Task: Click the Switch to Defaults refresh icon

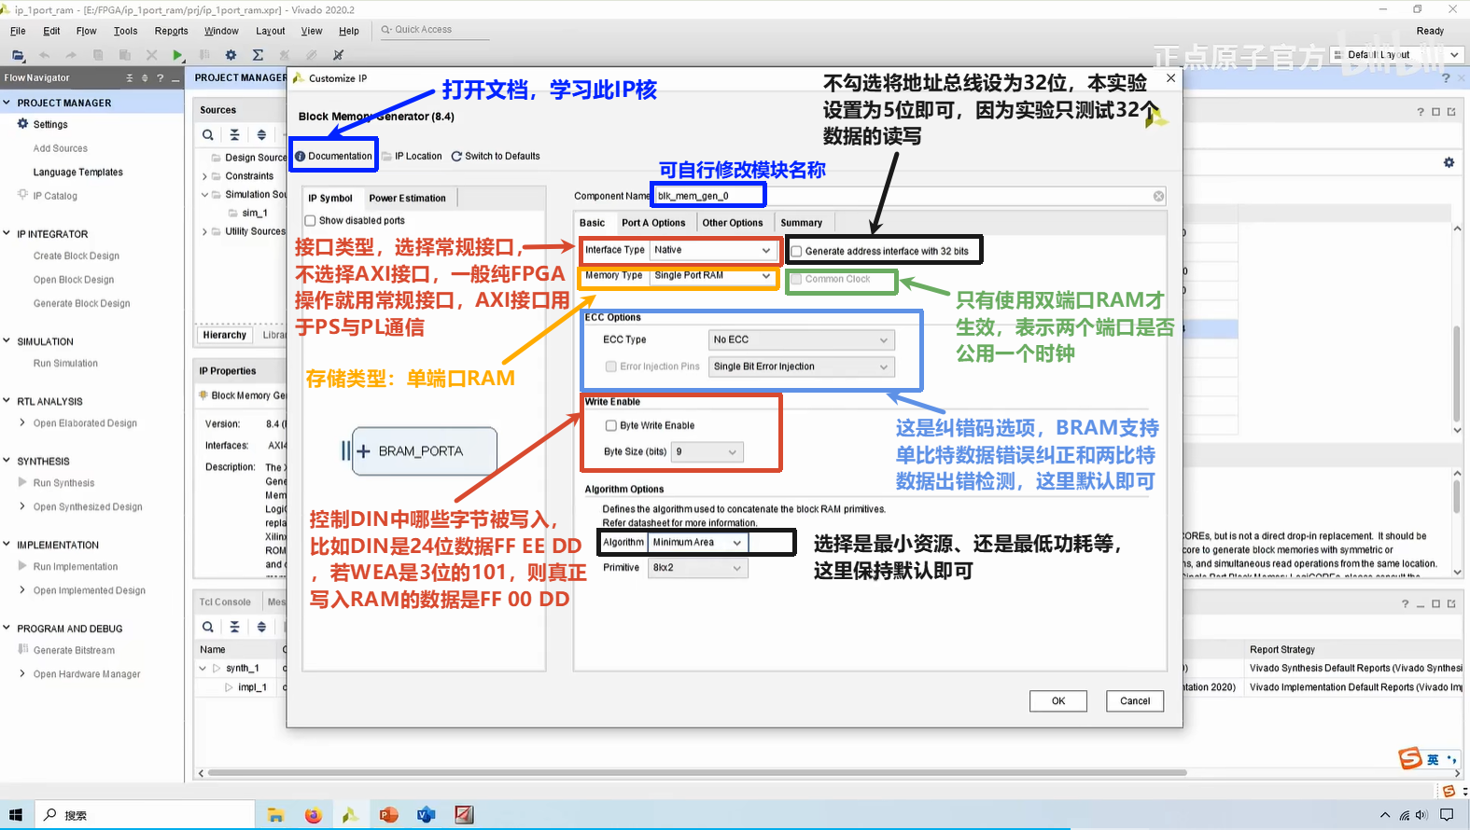Action: click(456, 157)
